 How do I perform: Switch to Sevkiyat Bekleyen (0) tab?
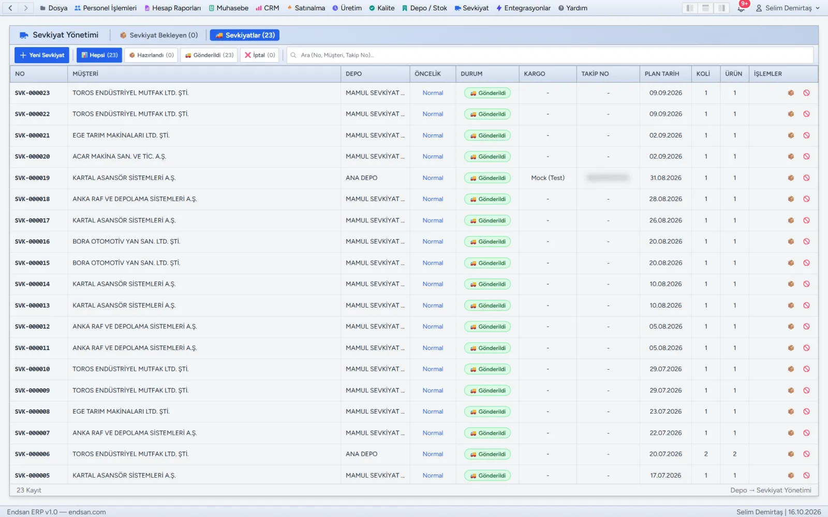click(x=159, y=35)
